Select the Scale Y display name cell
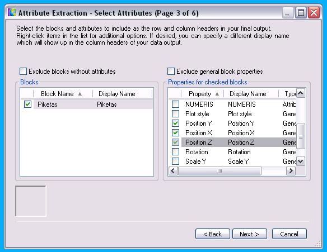Viewport: 327px width, 252px height. point(238,161)
